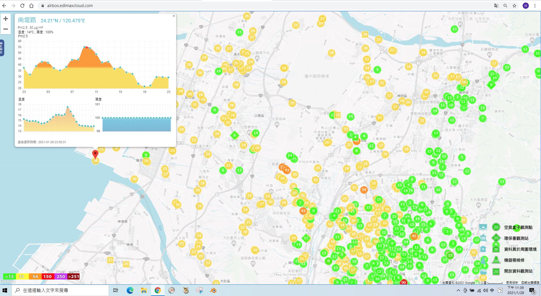This screenshot has height=296, width=541.
Task: Open Snipping tool icon in taskbar
Action: (200, 290)
